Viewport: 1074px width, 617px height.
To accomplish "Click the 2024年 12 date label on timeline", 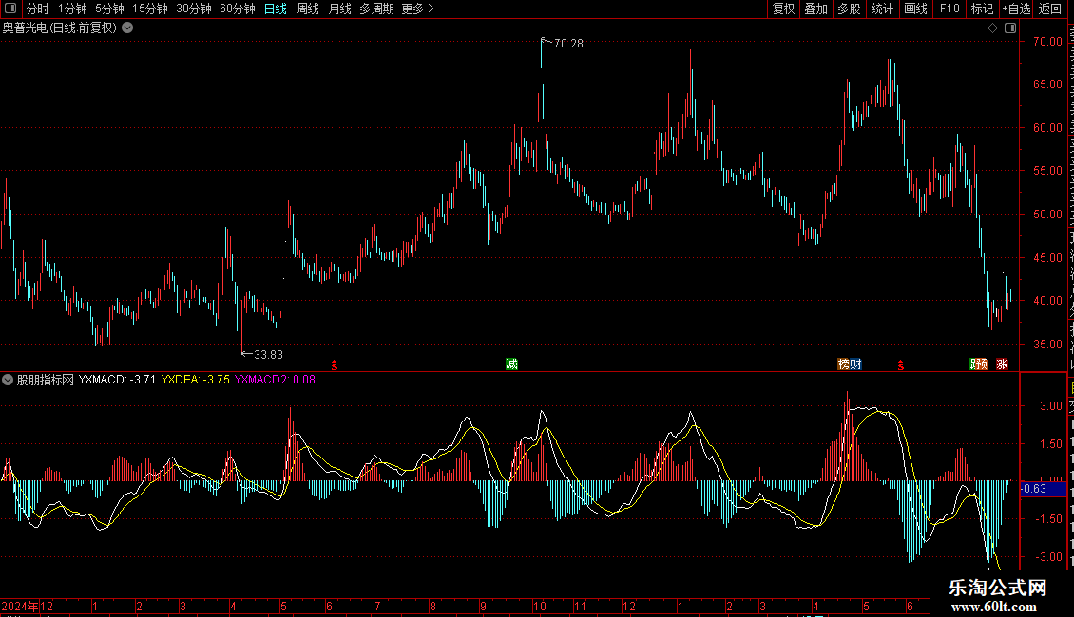I will (28, 606).
